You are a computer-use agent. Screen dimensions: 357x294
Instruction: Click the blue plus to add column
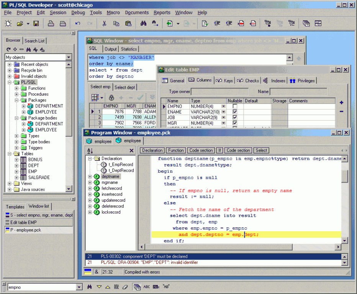[341, 103]
